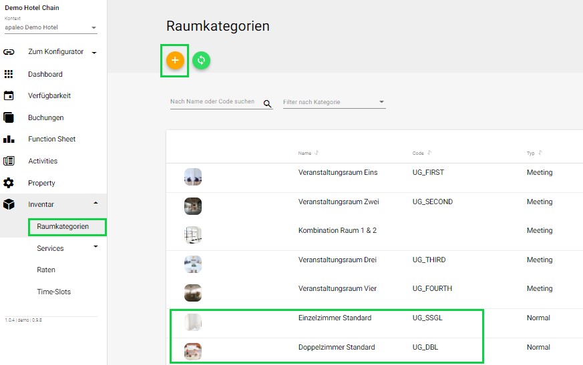Click the green refresh sync button
583x365 pixels.
click(x=201, y=60)
